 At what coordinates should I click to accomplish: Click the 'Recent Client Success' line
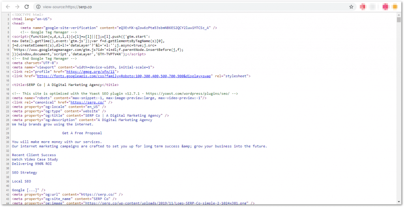click(34, 155)
